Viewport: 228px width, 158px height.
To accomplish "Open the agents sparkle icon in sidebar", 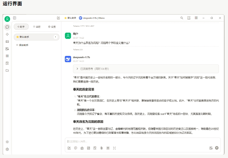I will pos(7,34).
